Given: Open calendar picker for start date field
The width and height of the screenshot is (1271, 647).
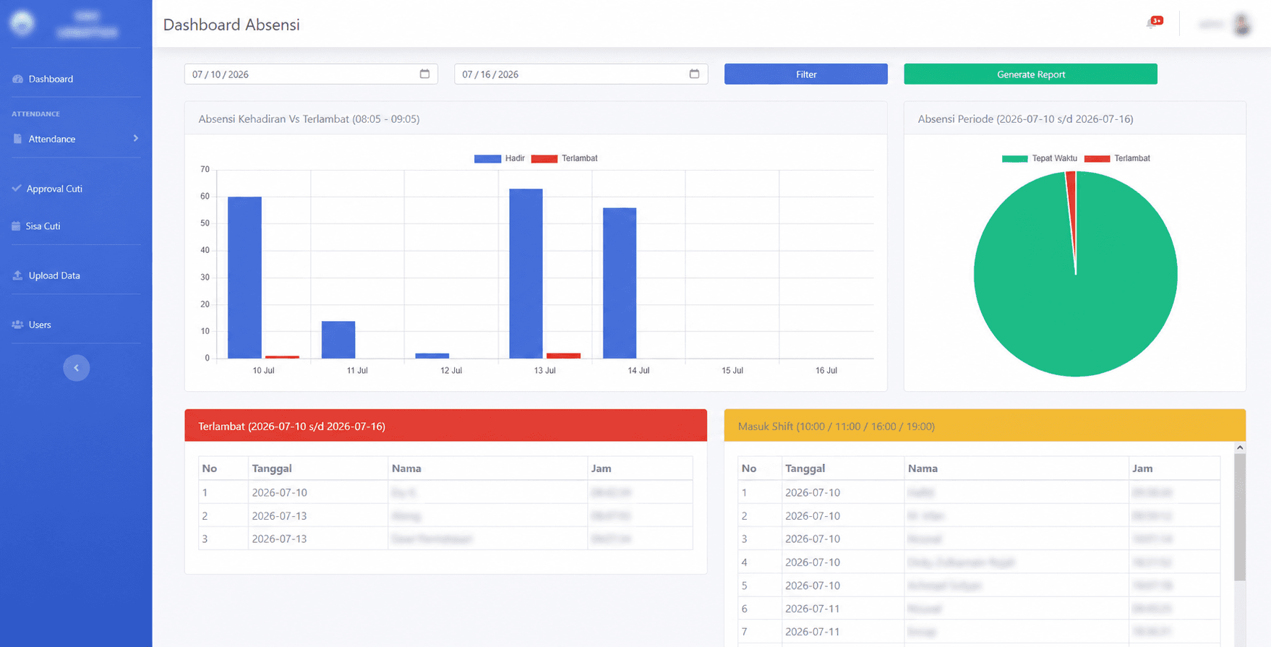Looking at the screenshot, I should pyautogui.click(x=424, y=74).
